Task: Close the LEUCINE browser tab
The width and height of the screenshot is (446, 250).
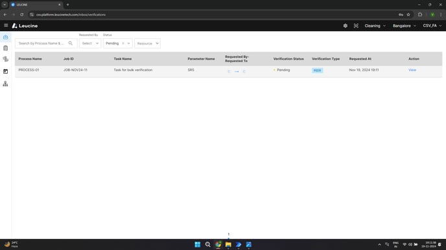Action: pyautogui.click(x=60, y=5)
